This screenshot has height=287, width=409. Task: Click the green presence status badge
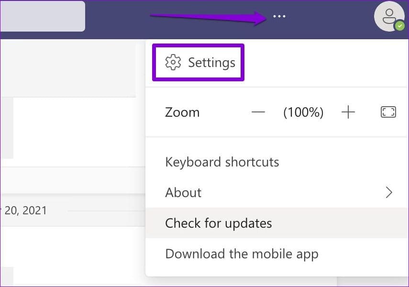pyautogui.click(x=399, y=27)
